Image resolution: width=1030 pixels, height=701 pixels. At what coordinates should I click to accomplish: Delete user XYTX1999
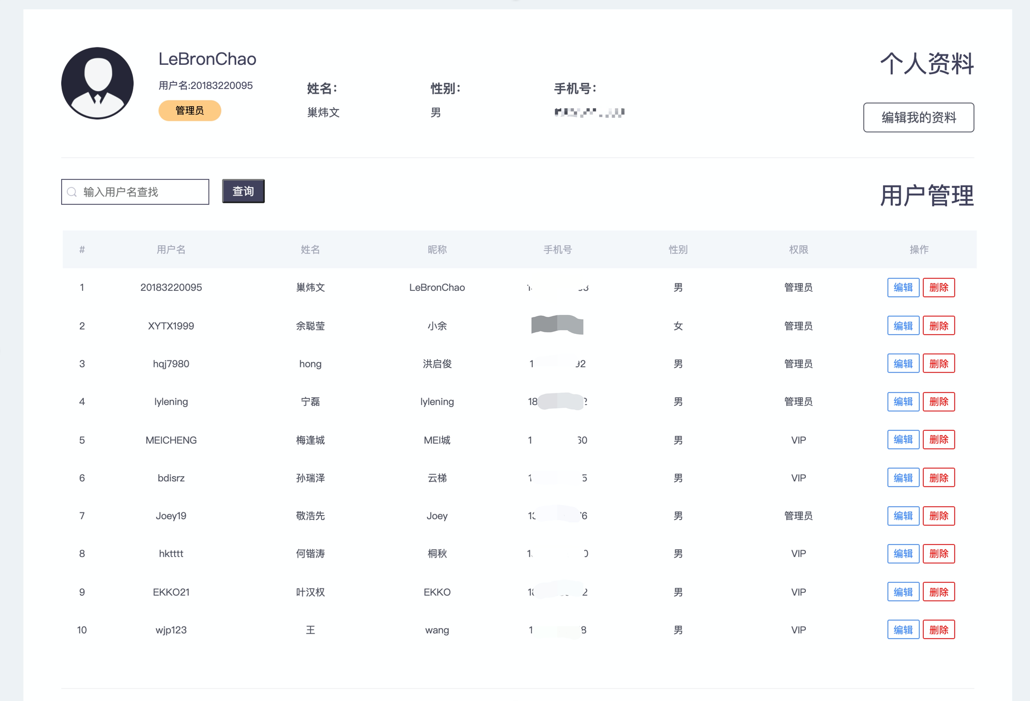click(x=939, y=326)
